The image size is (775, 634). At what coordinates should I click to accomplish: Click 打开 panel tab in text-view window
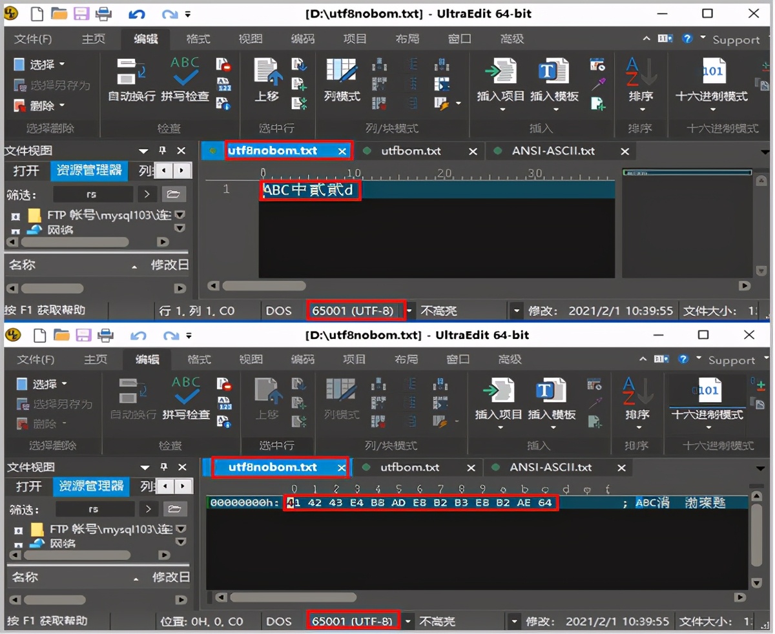(26, 171)
